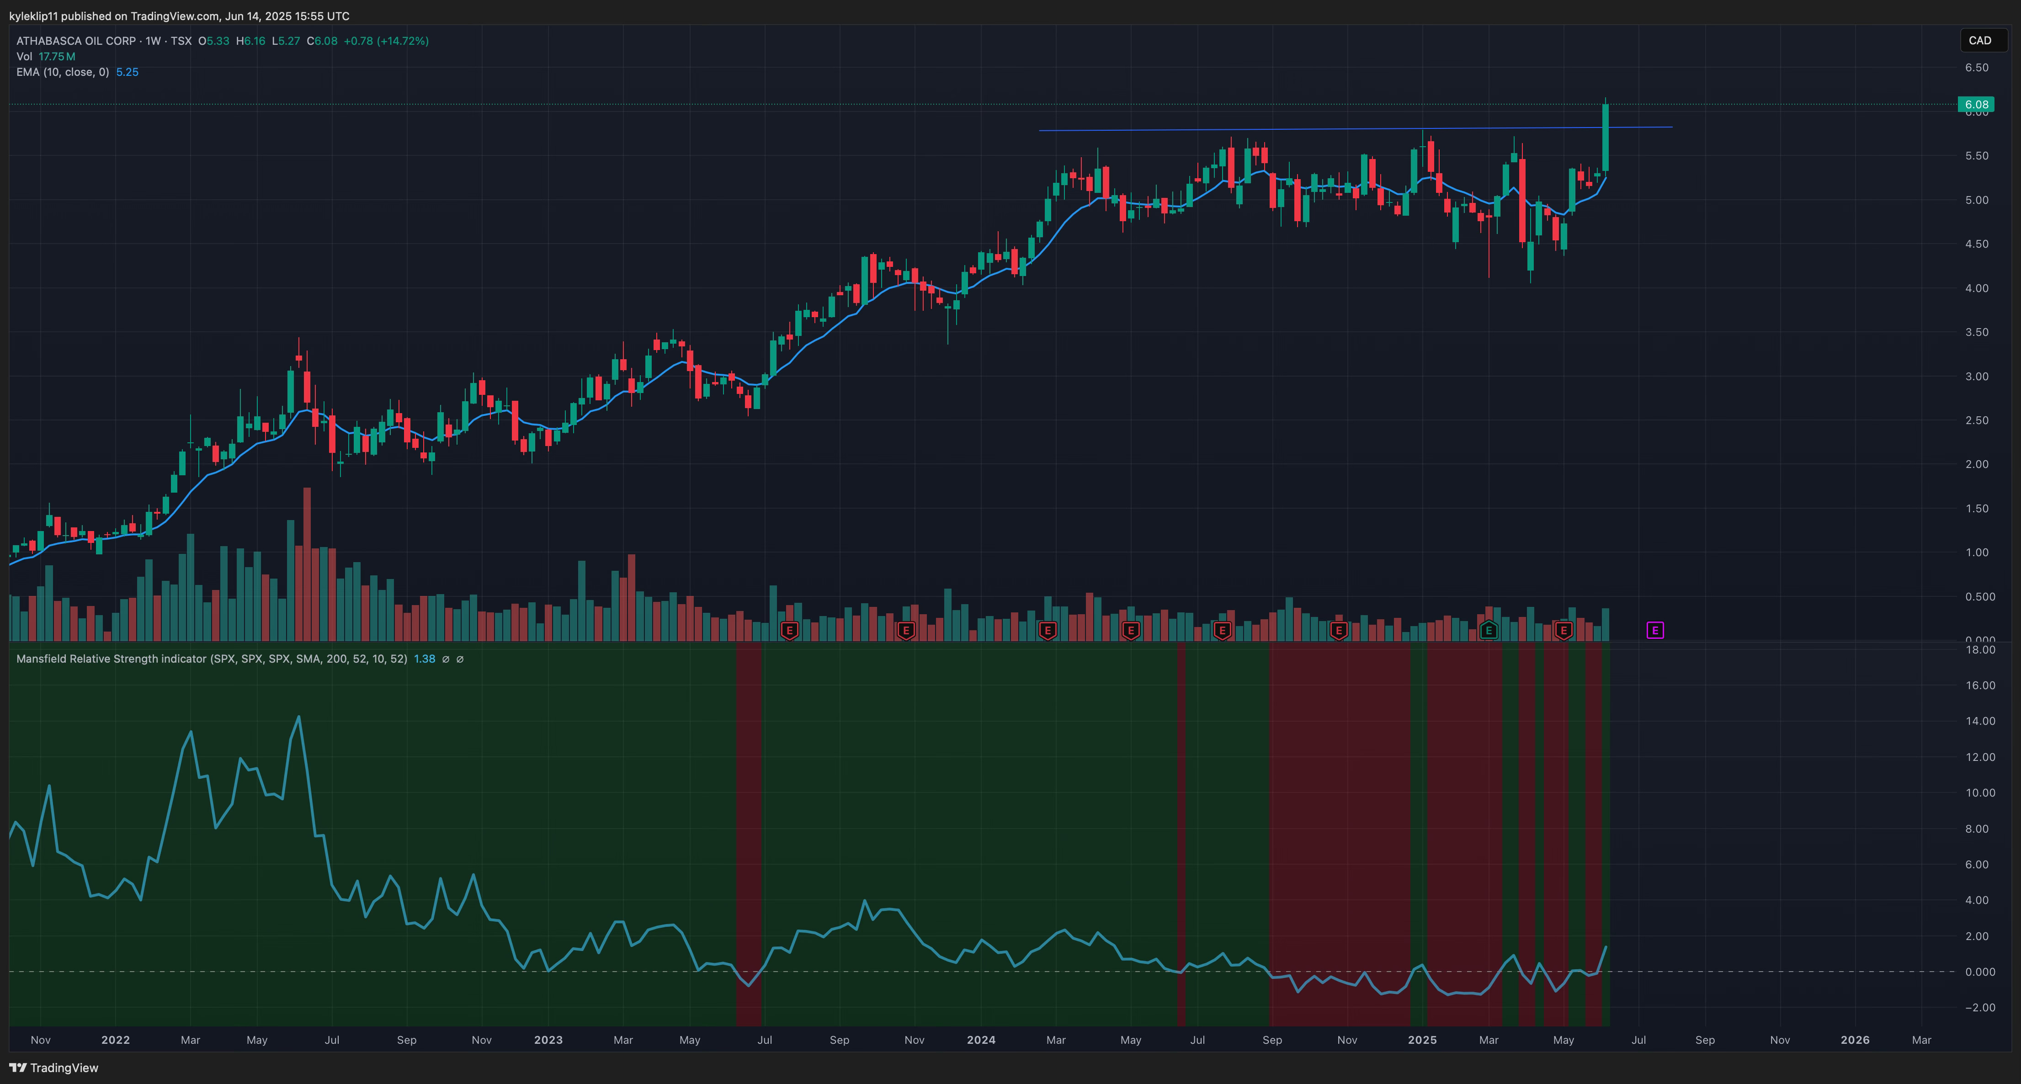Click the green earnings marker near Mar 2025
This screenshot has width=2021, height=1084.
(x=1488, y=630)
